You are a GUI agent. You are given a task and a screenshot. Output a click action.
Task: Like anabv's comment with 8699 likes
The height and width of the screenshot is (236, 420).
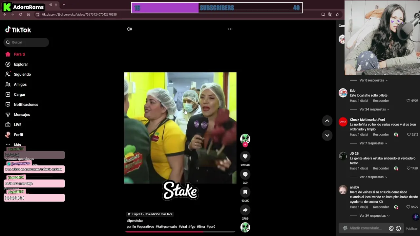click(409, 207)
